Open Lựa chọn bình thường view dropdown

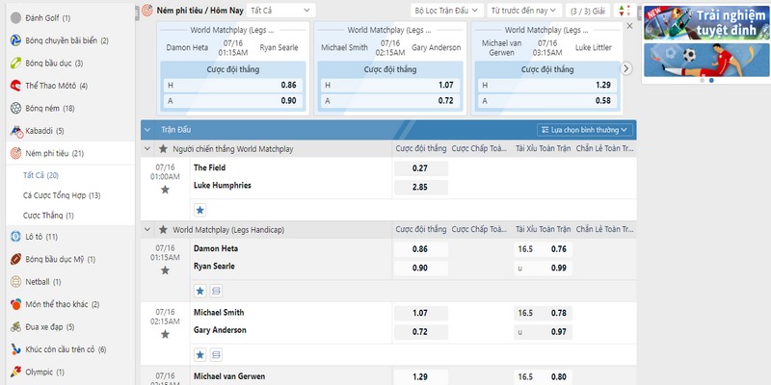pyautogui.click(x=584, y=129)
